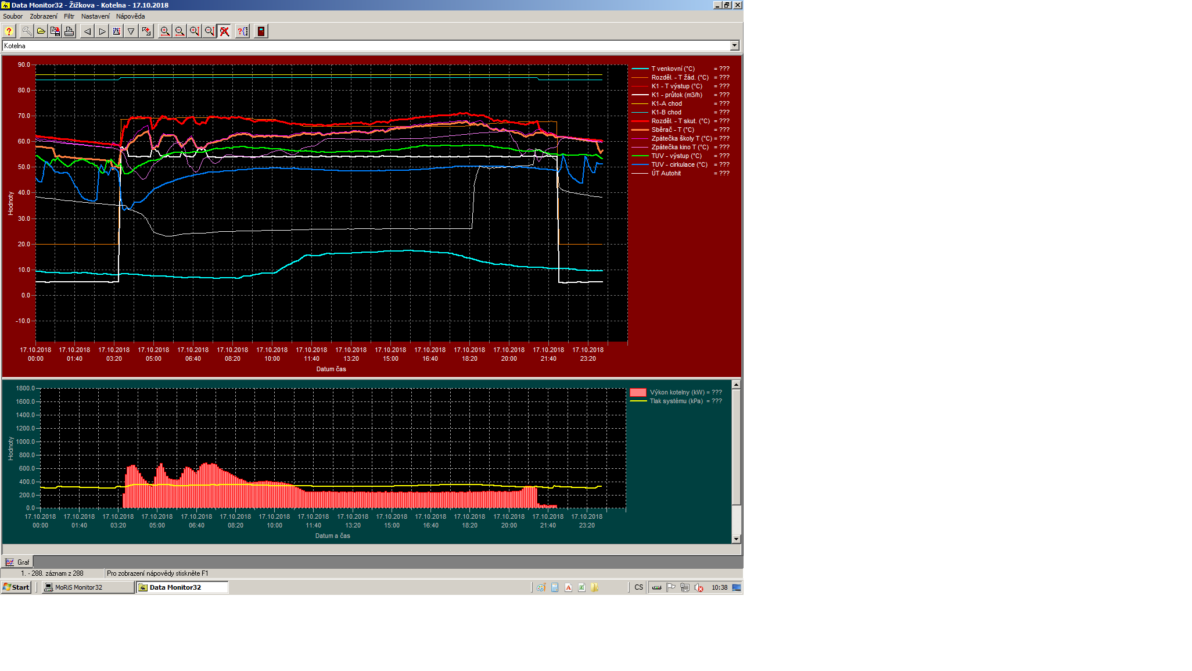The image size is (1192, 671).
Task: Click the Windows Start button
Action: tap(16, 587)
